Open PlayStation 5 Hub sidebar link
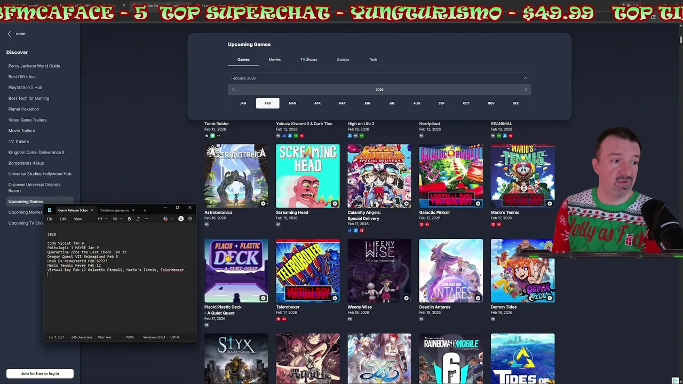Viewport: 683px width, 384px height. pos(25,87)
